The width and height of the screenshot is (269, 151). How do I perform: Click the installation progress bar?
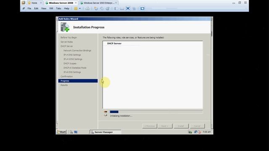pyautogui.click(x=156, y=112)
